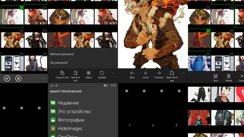Select tree-girl thumbnail image in Save/Delete screen
This screenshot has height=137, width=244.
click(223, 17)
